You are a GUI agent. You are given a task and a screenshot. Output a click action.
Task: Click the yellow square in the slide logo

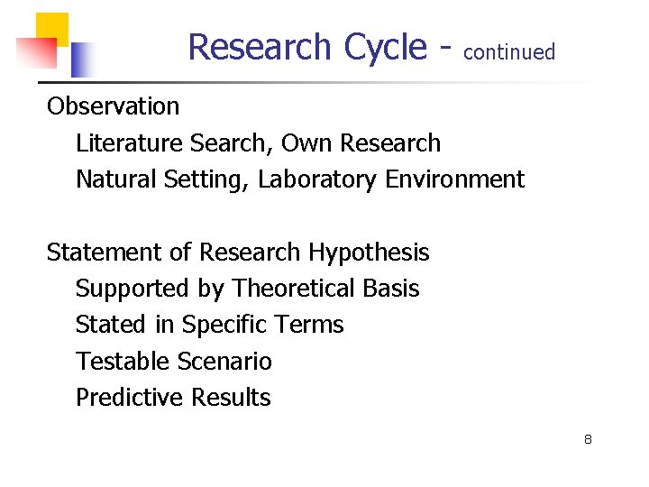click(56, 24)
